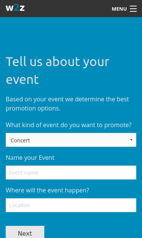This screenshot has height=238, width=142.
Task: Open the event type dropdown showing Concert
Action: coord(71,140)
